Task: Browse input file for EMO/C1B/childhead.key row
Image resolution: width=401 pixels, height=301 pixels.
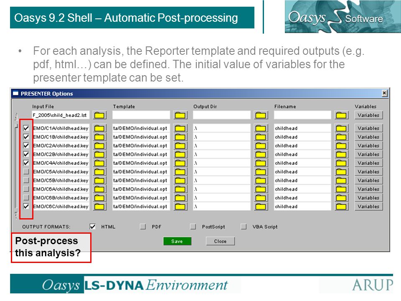Action: click(99, 137)
